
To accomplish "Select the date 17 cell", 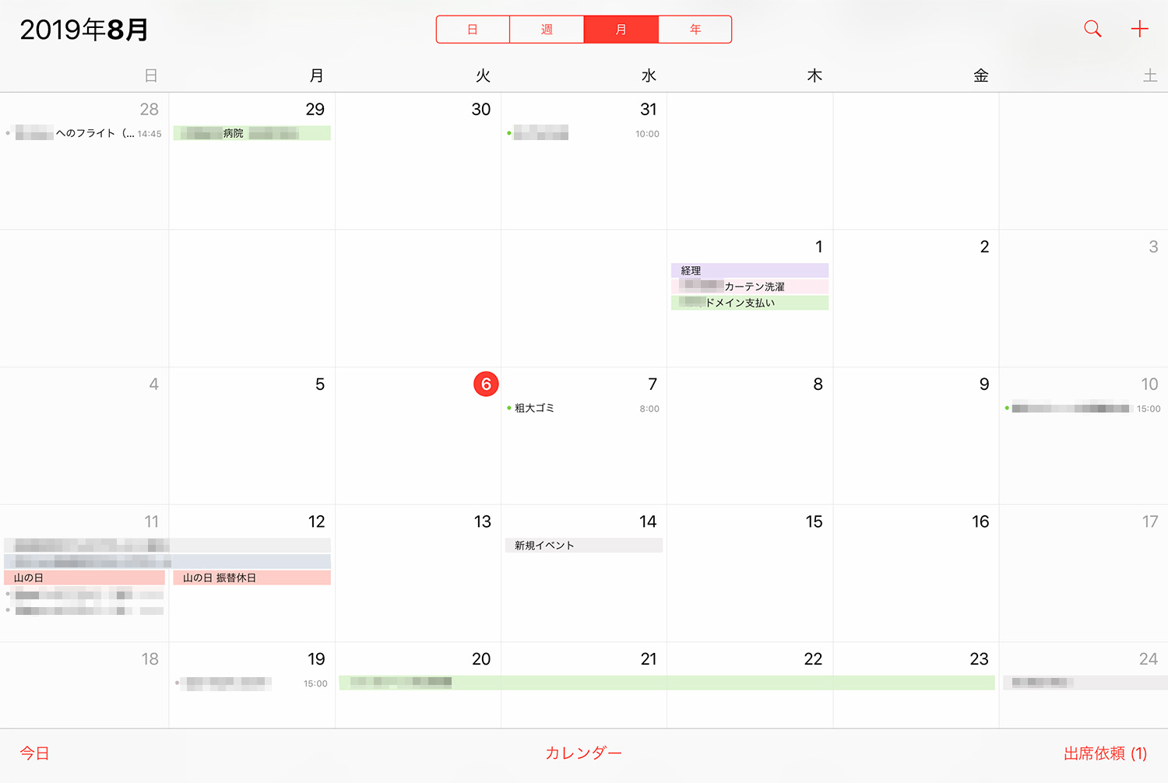I will 1084,574.
